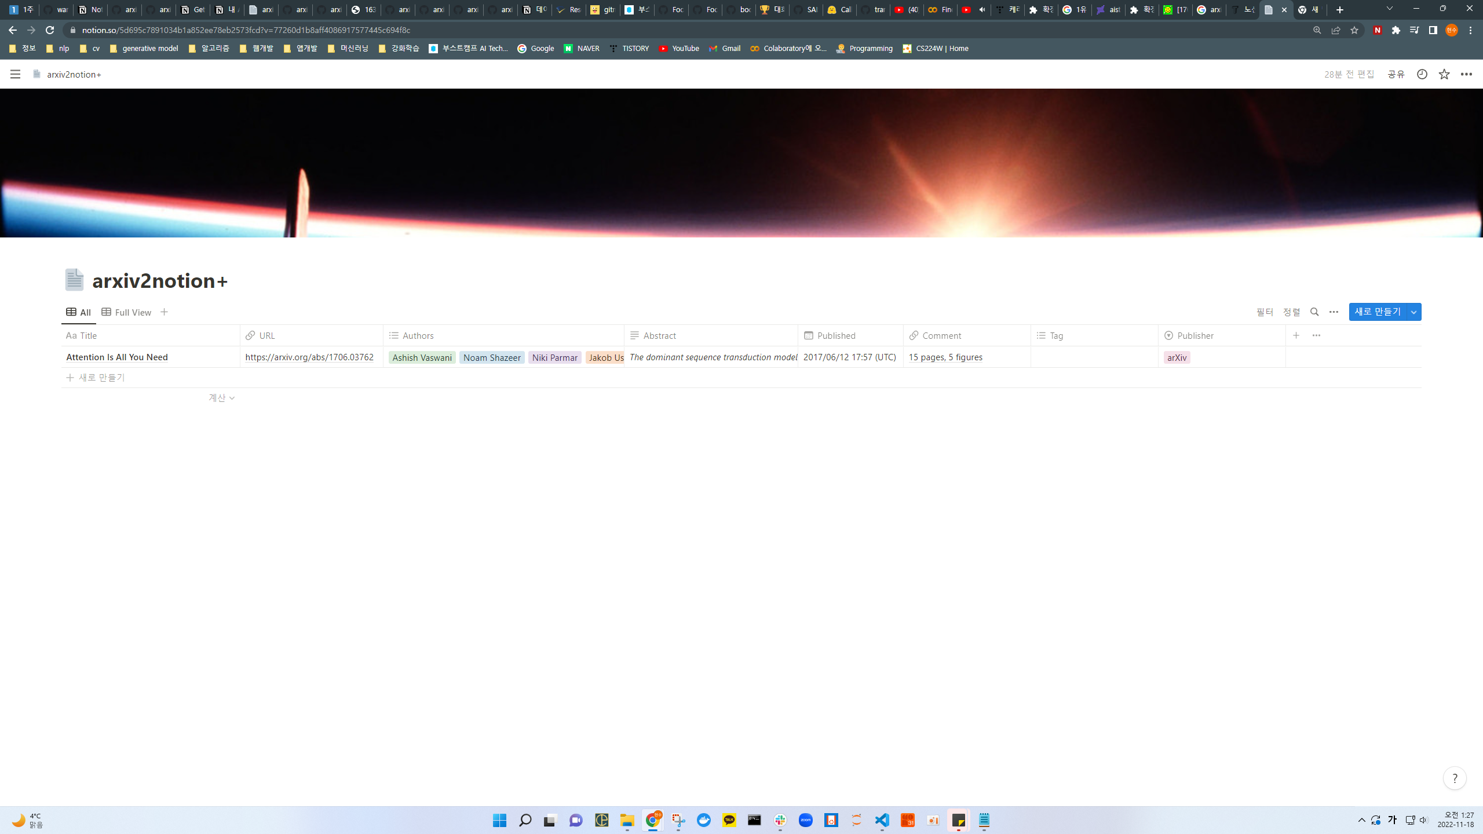
Task: Open the Notion sidebar hamburger menu
Action: 15,74
